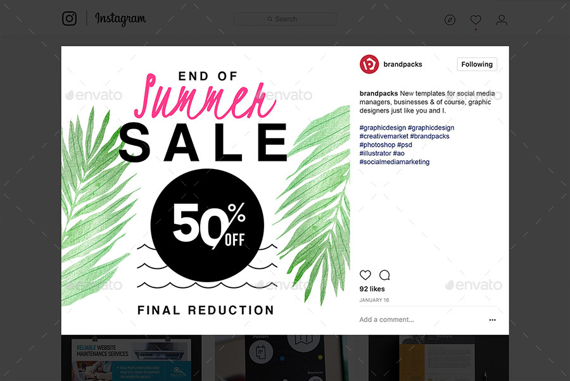This screenshot has width=570, height=381.
Task: Open the three-dots more options menu
Action: 492,320
